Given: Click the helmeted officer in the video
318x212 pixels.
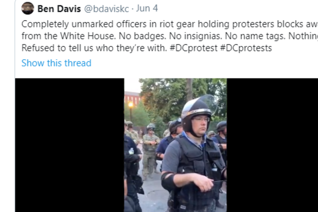Looking at the screenshot, I should click(193, 154).
